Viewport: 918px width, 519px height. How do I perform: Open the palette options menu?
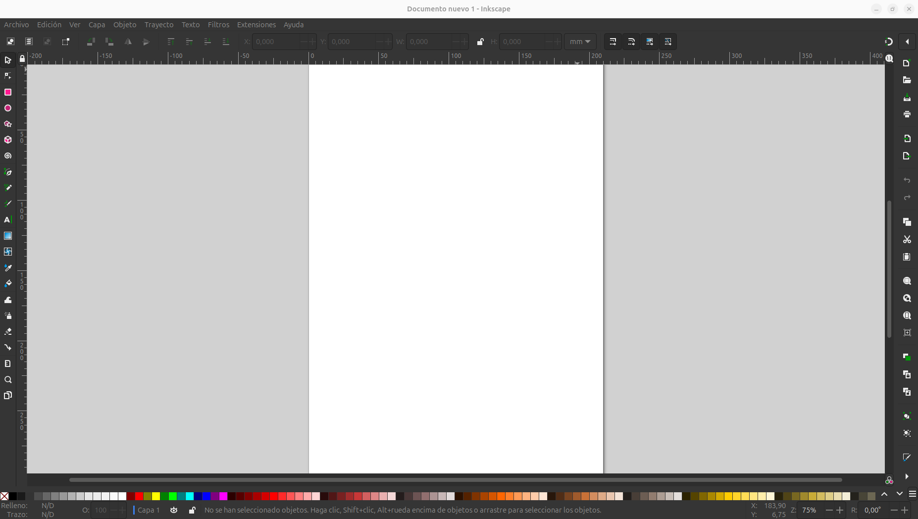pos(913,494)
